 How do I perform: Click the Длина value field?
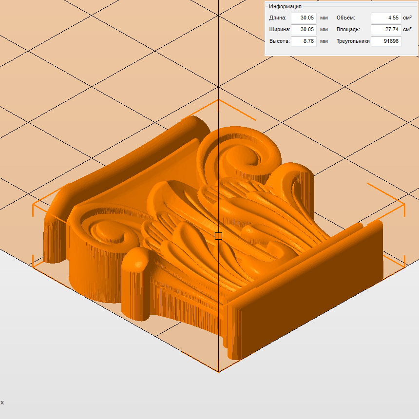pos(304,18)
